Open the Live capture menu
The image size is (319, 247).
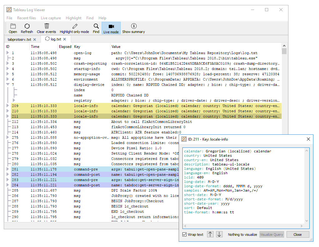pos(51,18)
